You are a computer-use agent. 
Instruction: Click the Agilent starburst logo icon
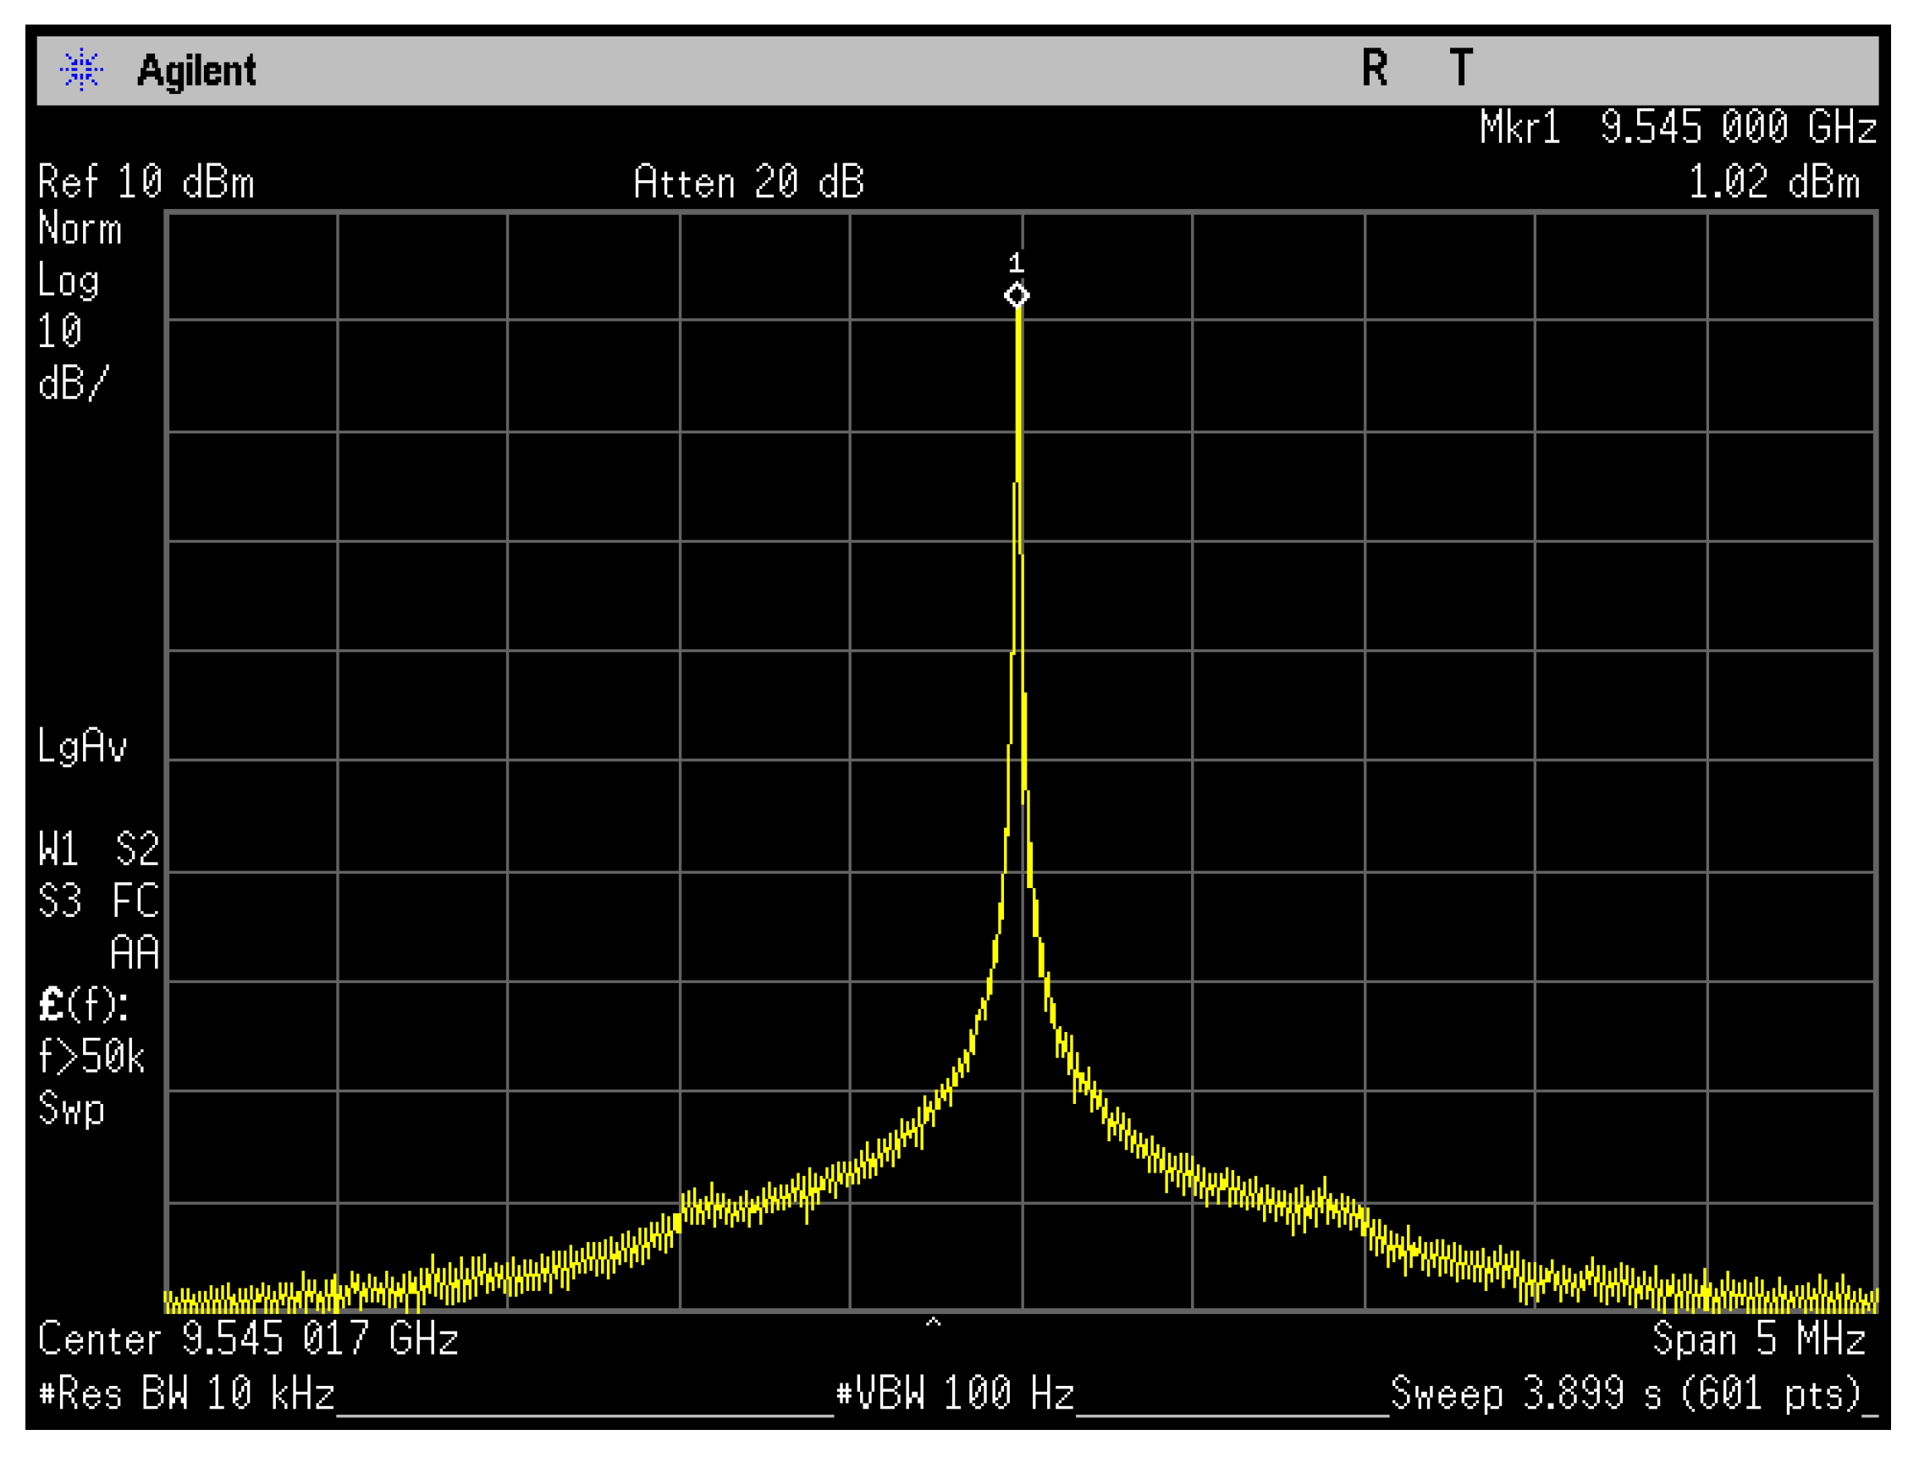81,70
